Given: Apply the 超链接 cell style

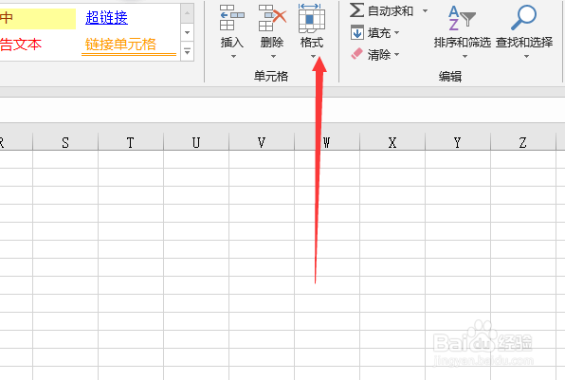Looking at the screenshot, I should tap(107, 18).
